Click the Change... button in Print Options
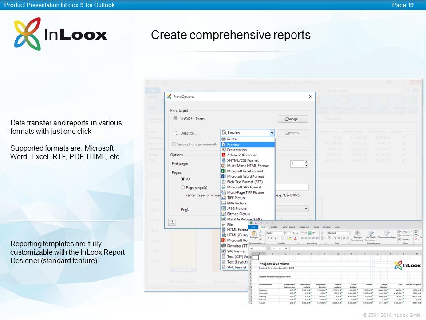The width and height of the screenshot is (426, 320). click(292, 119)
